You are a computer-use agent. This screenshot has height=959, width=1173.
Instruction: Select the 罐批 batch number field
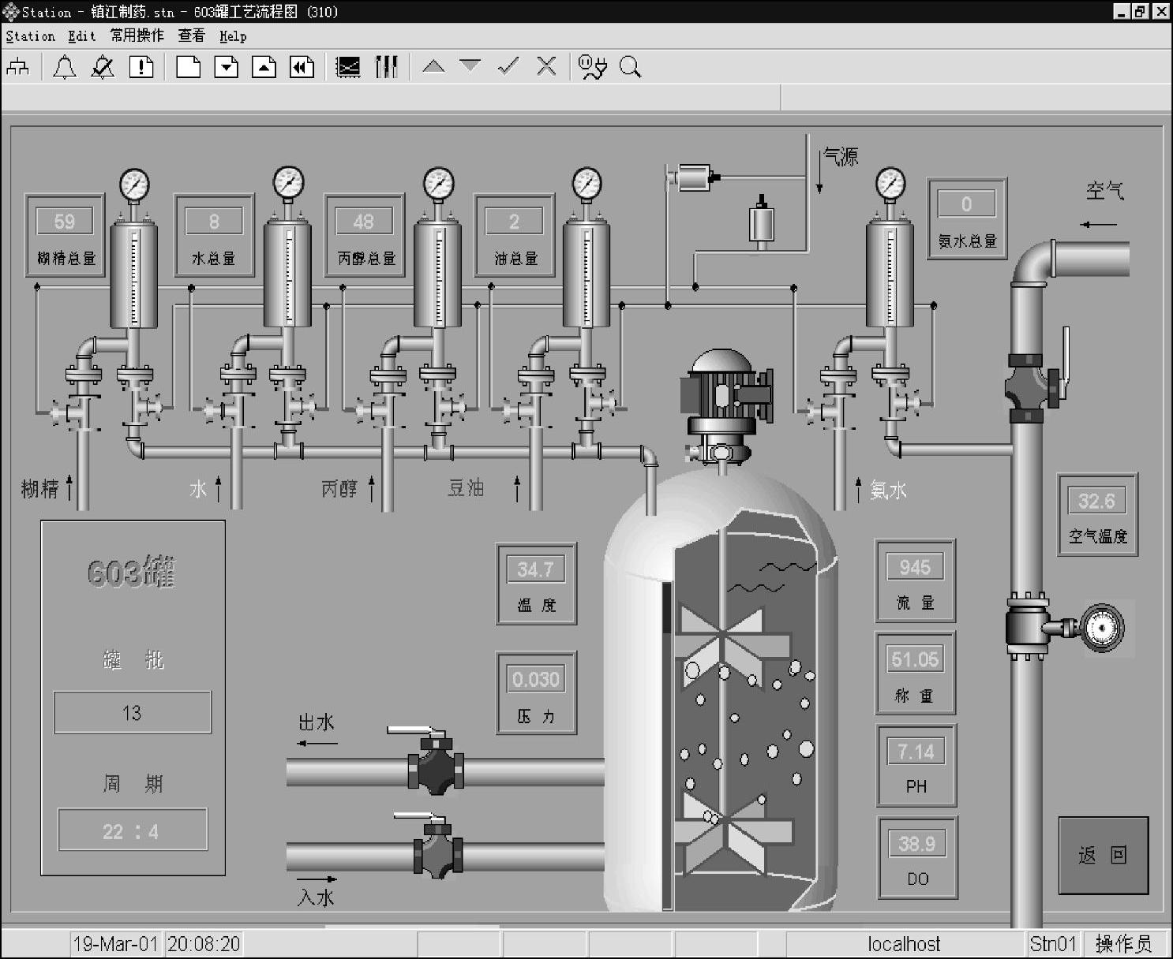point(133,713)
